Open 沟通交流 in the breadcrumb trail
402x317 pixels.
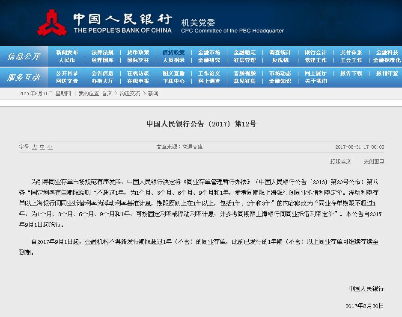point(130,94)
